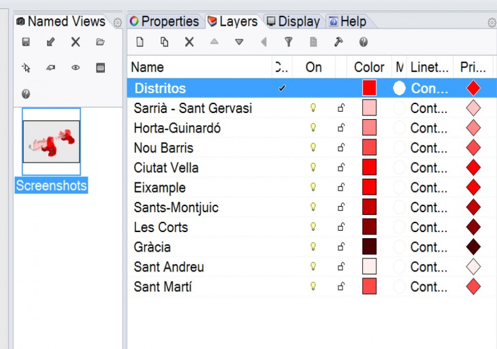497x349 pixels.
Task: Sort layers by clicking the Name column header
Action: 197,67
